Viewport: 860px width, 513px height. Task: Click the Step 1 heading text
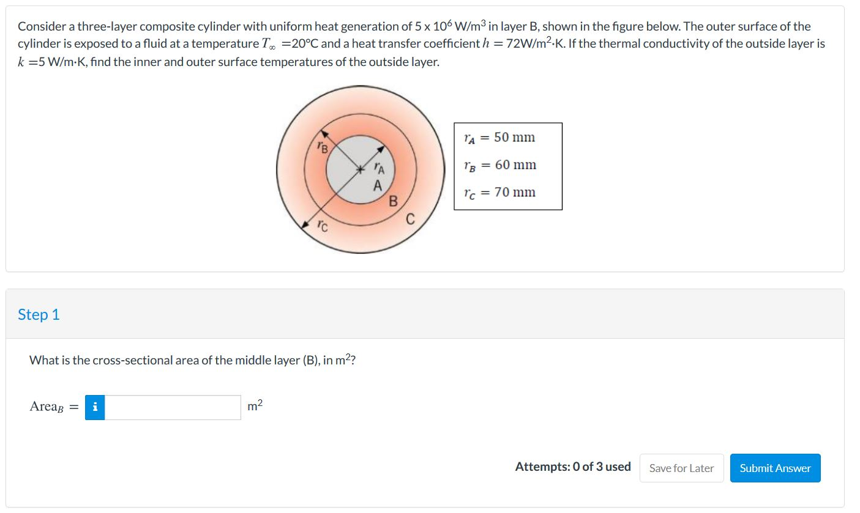click(39, 314)
